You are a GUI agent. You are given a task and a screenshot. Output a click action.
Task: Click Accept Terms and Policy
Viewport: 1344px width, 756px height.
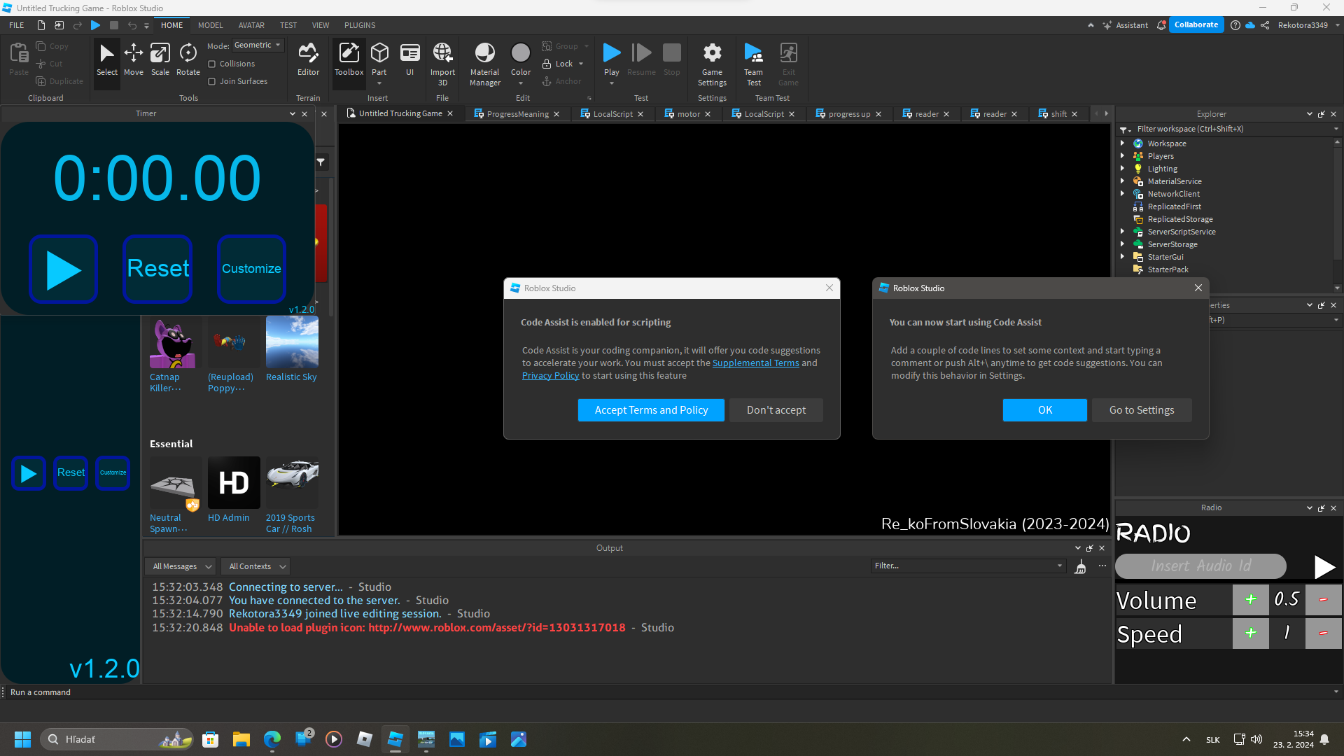point(651,410)
